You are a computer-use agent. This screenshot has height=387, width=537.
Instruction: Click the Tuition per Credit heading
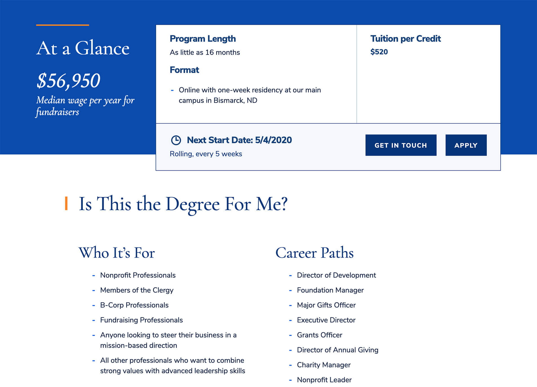(x=405, y=39)
